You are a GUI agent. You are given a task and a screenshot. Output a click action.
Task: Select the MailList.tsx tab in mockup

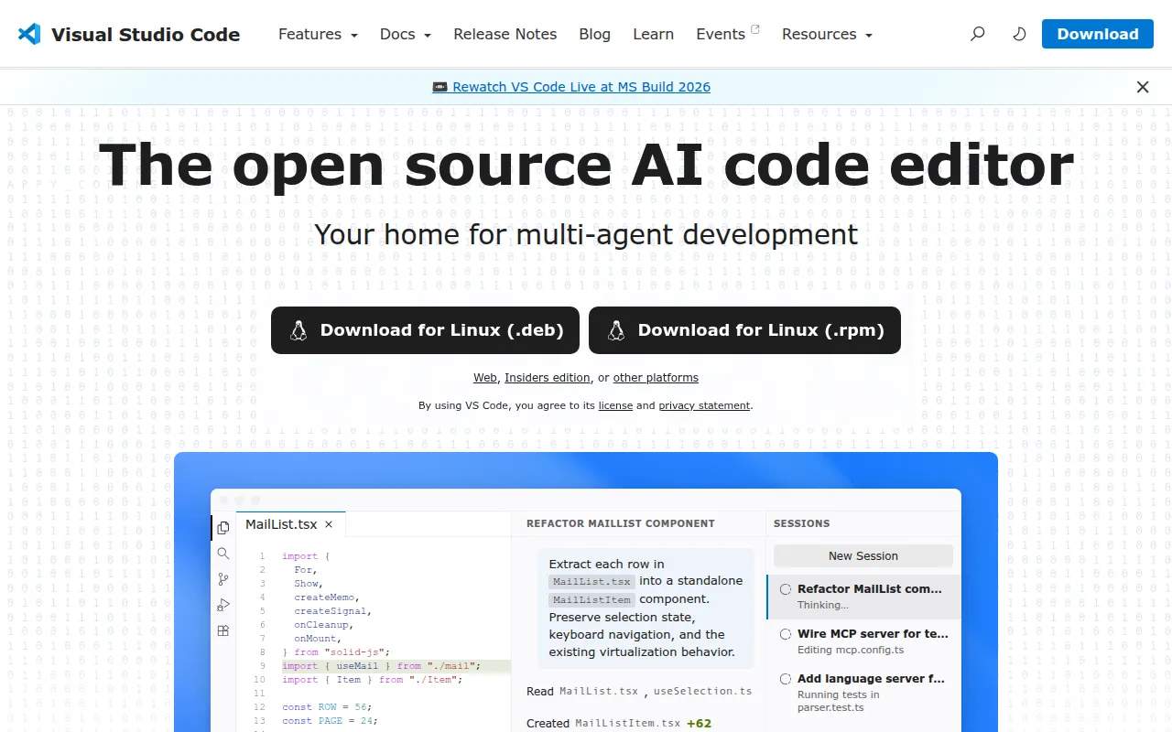click(291, 524)
